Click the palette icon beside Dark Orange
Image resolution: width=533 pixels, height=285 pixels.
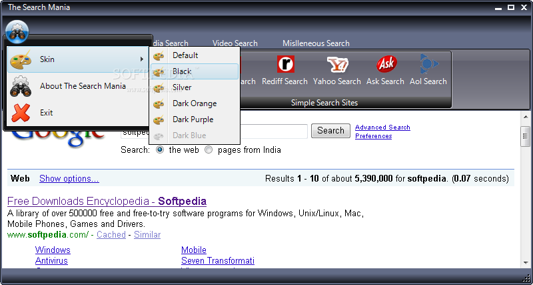point(159,103)
